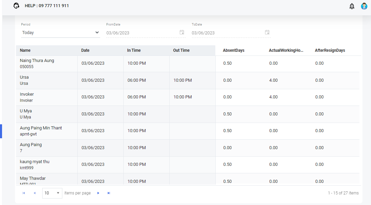Click the ActualWorkingHours column header
The image size is (371, 205).
pyautogui.click(x=286, y=50)
